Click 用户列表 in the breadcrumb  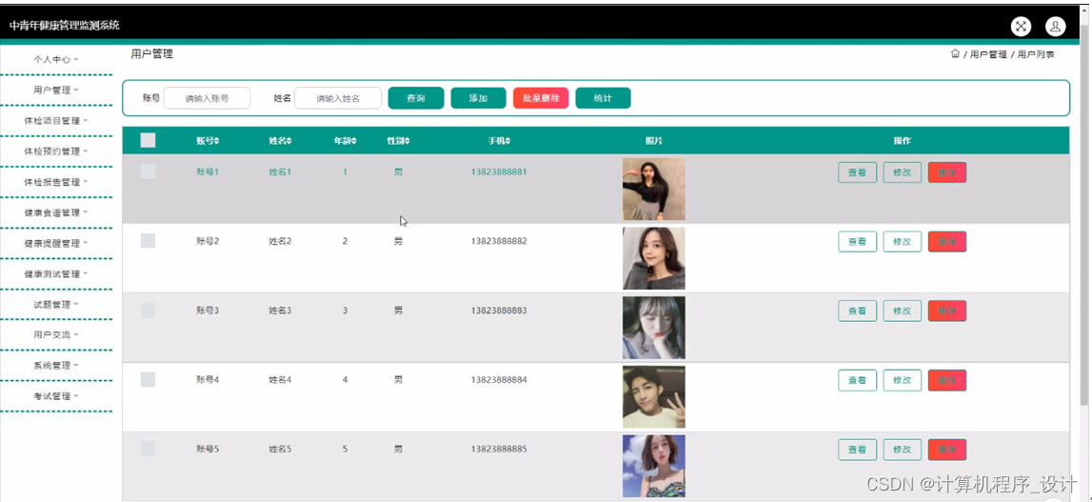pos(1036,54)
